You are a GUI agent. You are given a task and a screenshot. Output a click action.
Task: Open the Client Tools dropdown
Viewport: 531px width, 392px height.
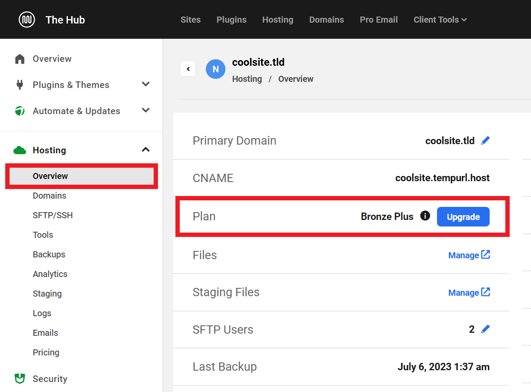click(440, 20)
